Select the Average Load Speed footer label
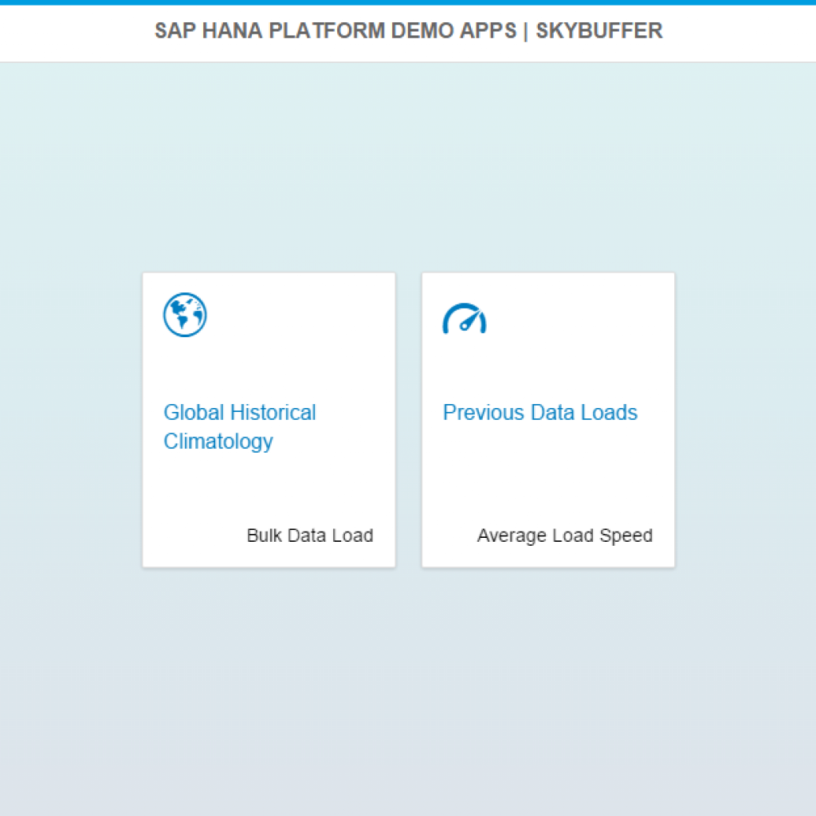This screenshot has width=816, height=816. [x=565, y=535]
